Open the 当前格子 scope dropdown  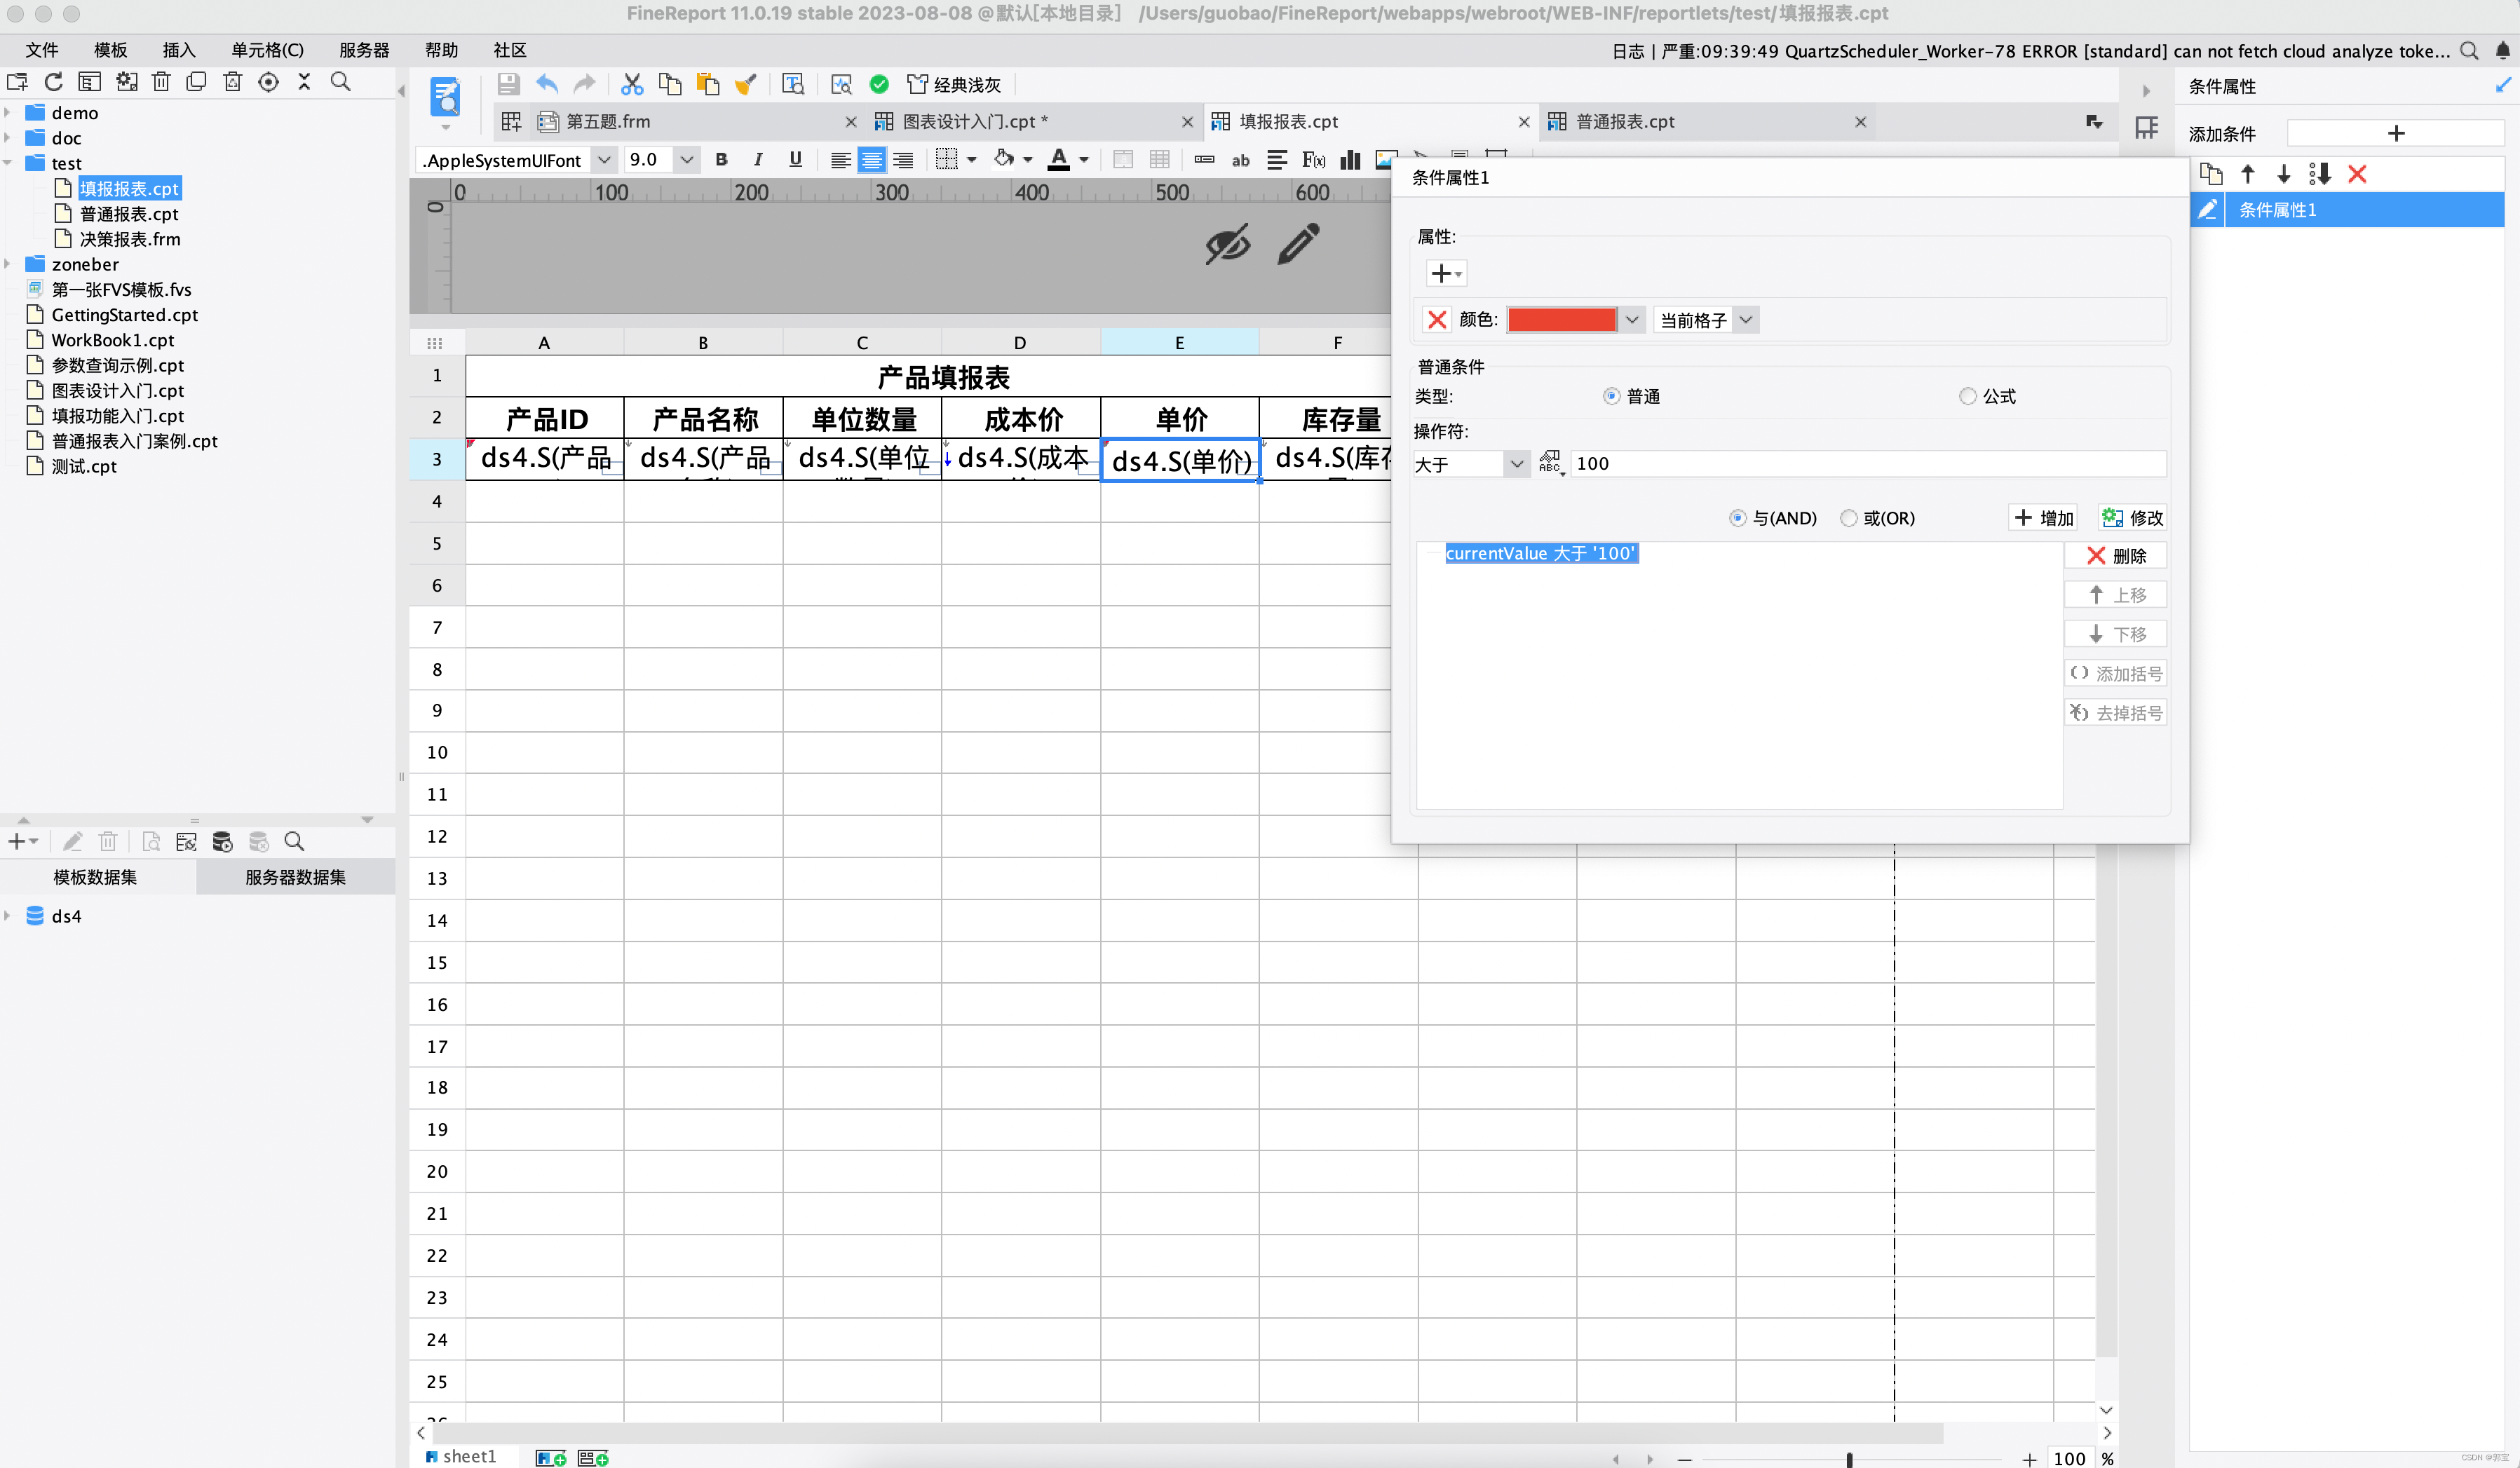click(x=1745, y=320)
